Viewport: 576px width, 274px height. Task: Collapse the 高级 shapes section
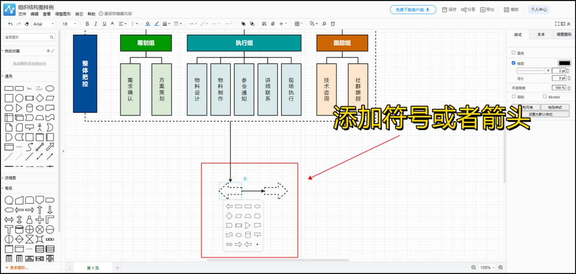(x=7, y=188)
